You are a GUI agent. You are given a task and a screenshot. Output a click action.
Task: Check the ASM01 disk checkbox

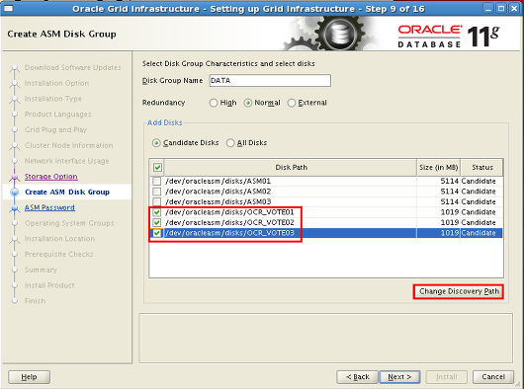point(156,181)
